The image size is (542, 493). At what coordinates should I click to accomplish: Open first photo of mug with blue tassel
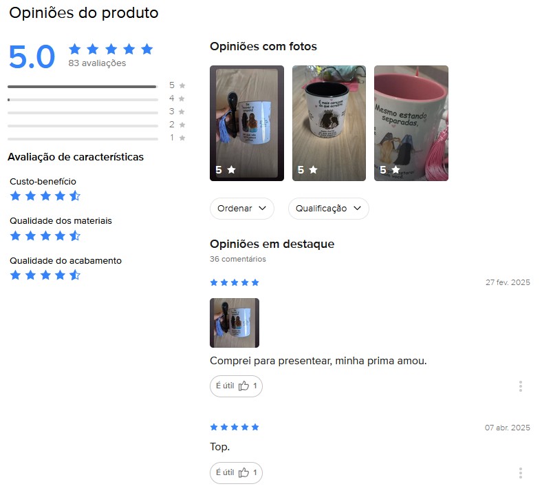click(247, 123)
